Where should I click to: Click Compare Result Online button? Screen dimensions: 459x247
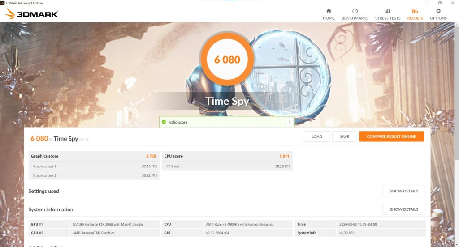pyautogui.click(x=391, y=136)
